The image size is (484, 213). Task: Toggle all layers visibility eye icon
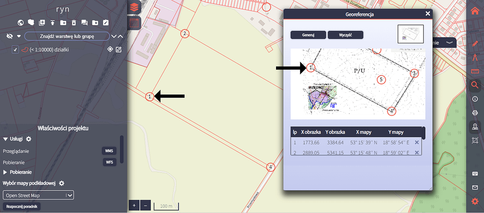[10, 36]
